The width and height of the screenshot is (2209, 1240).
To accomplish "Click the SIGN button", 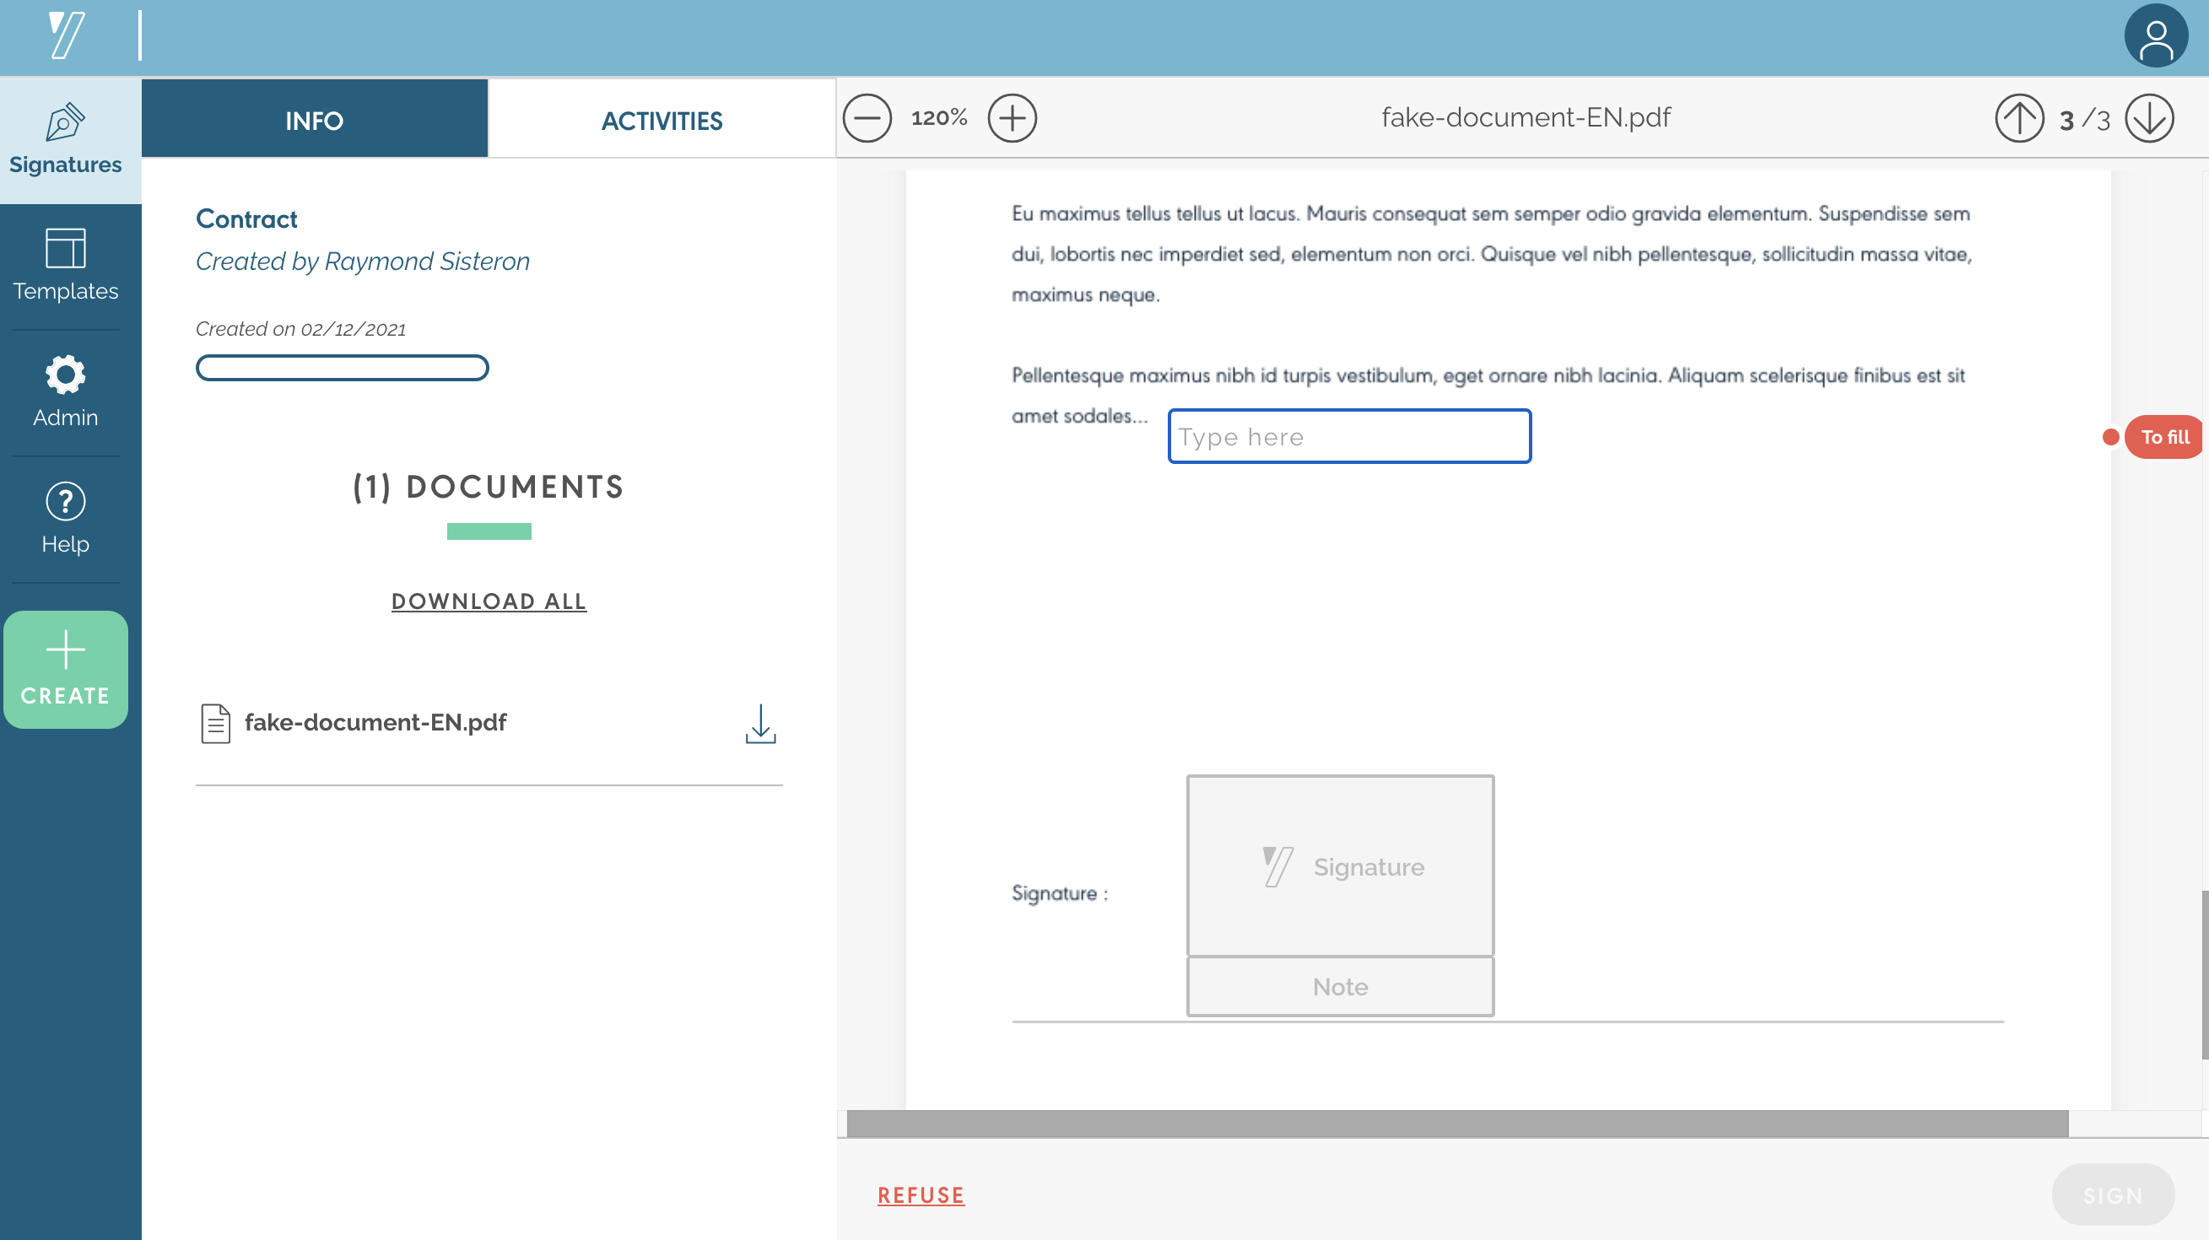I will (2115, 1196).
